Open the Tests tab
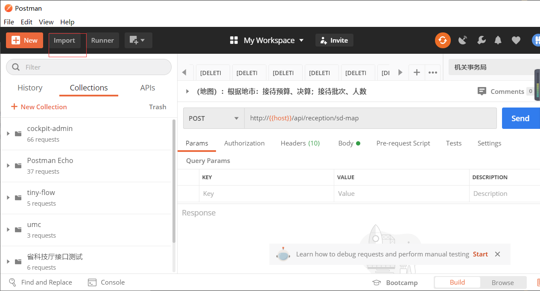Viewport: 540px width, 291px height. (x=454, y=143)
